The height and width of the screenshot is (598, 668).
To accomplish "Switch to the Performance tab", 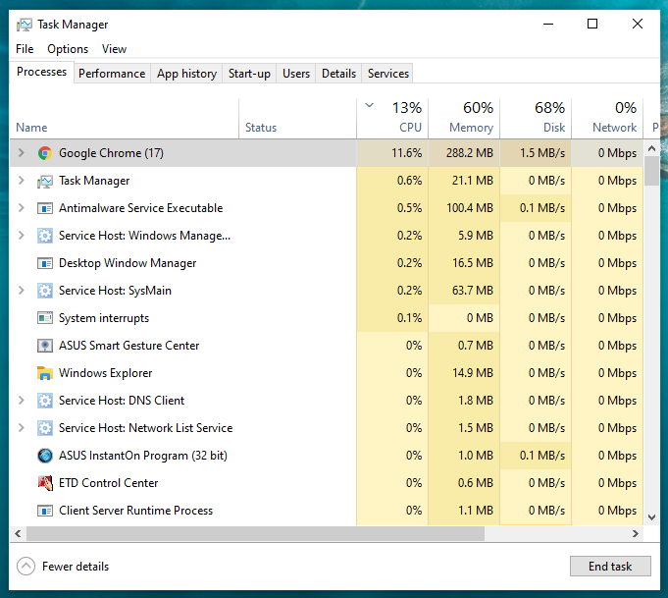I will tap(112, 74).
